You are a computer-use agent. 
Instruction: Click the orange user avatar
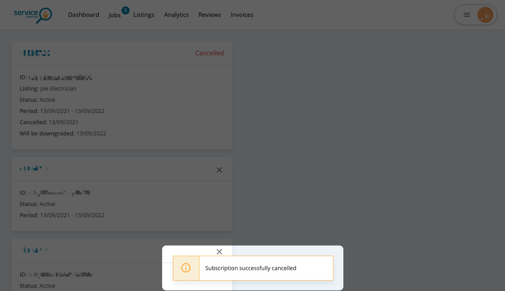coord(485,15)
